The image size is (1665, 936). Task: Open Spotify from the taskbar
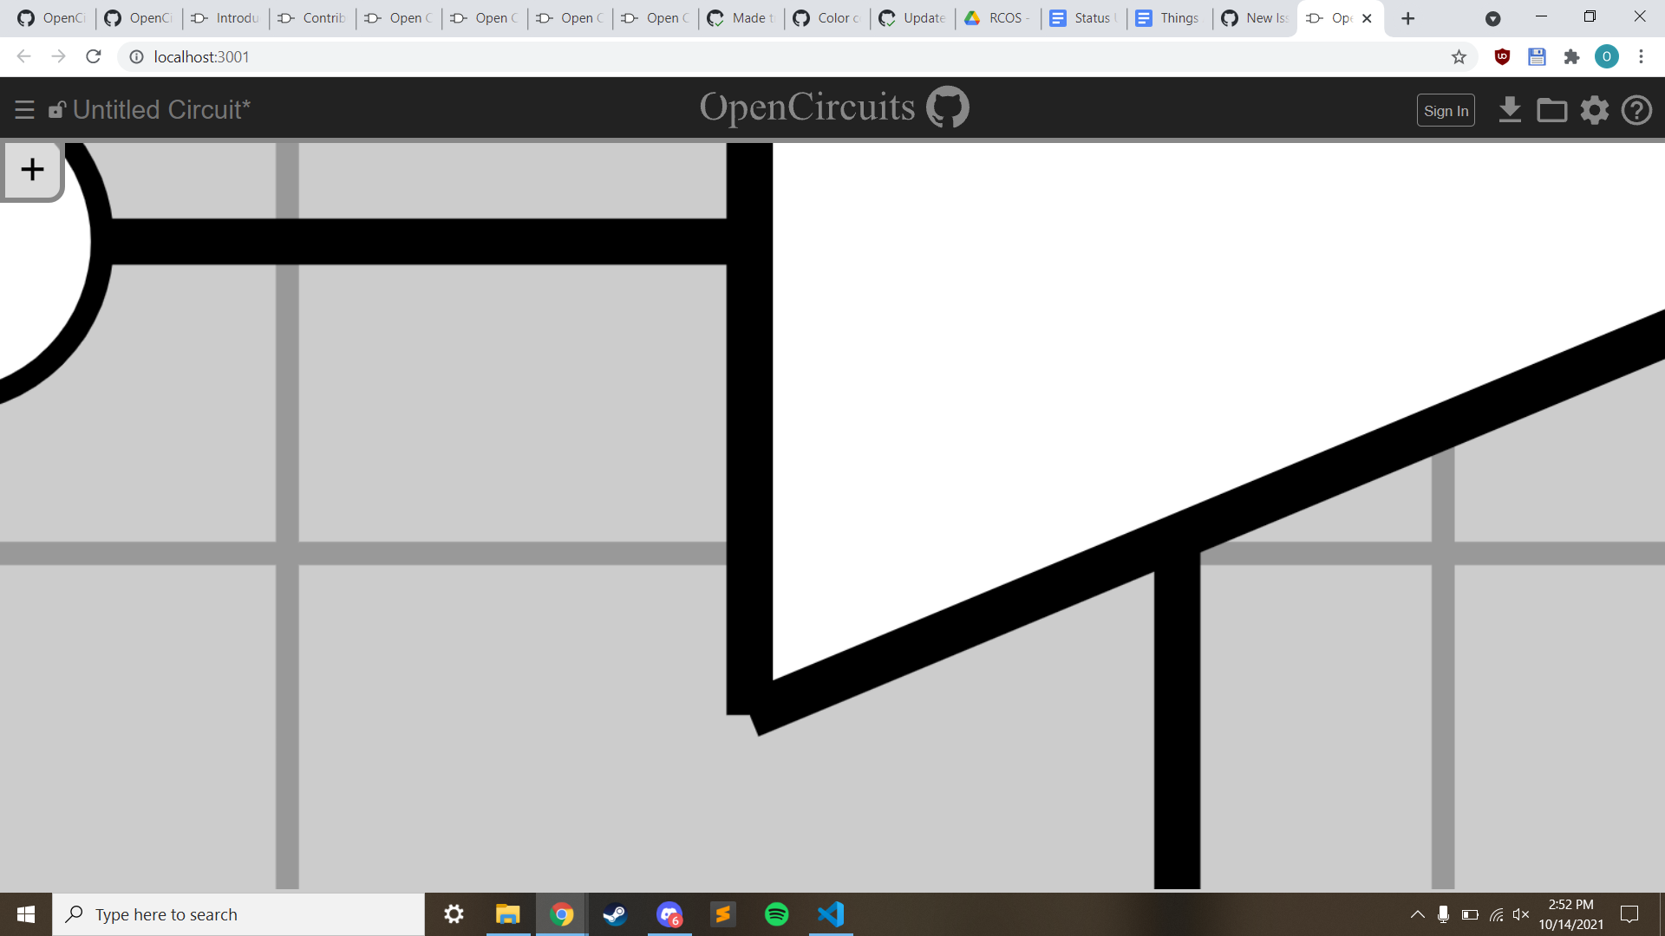pyautogui.click(x=776, y=913)
